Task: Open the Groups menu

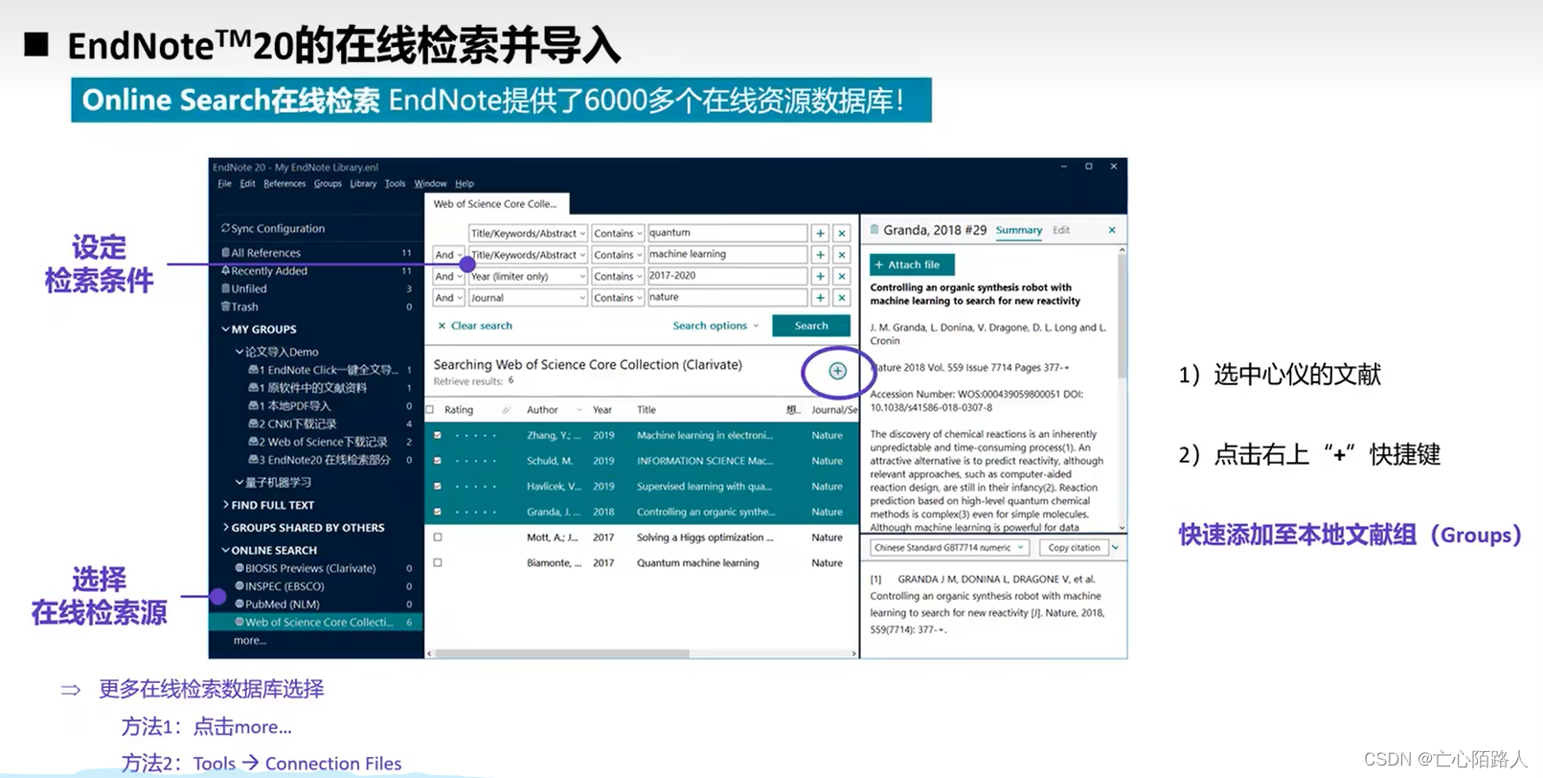Action: click(x=328, y=184)
